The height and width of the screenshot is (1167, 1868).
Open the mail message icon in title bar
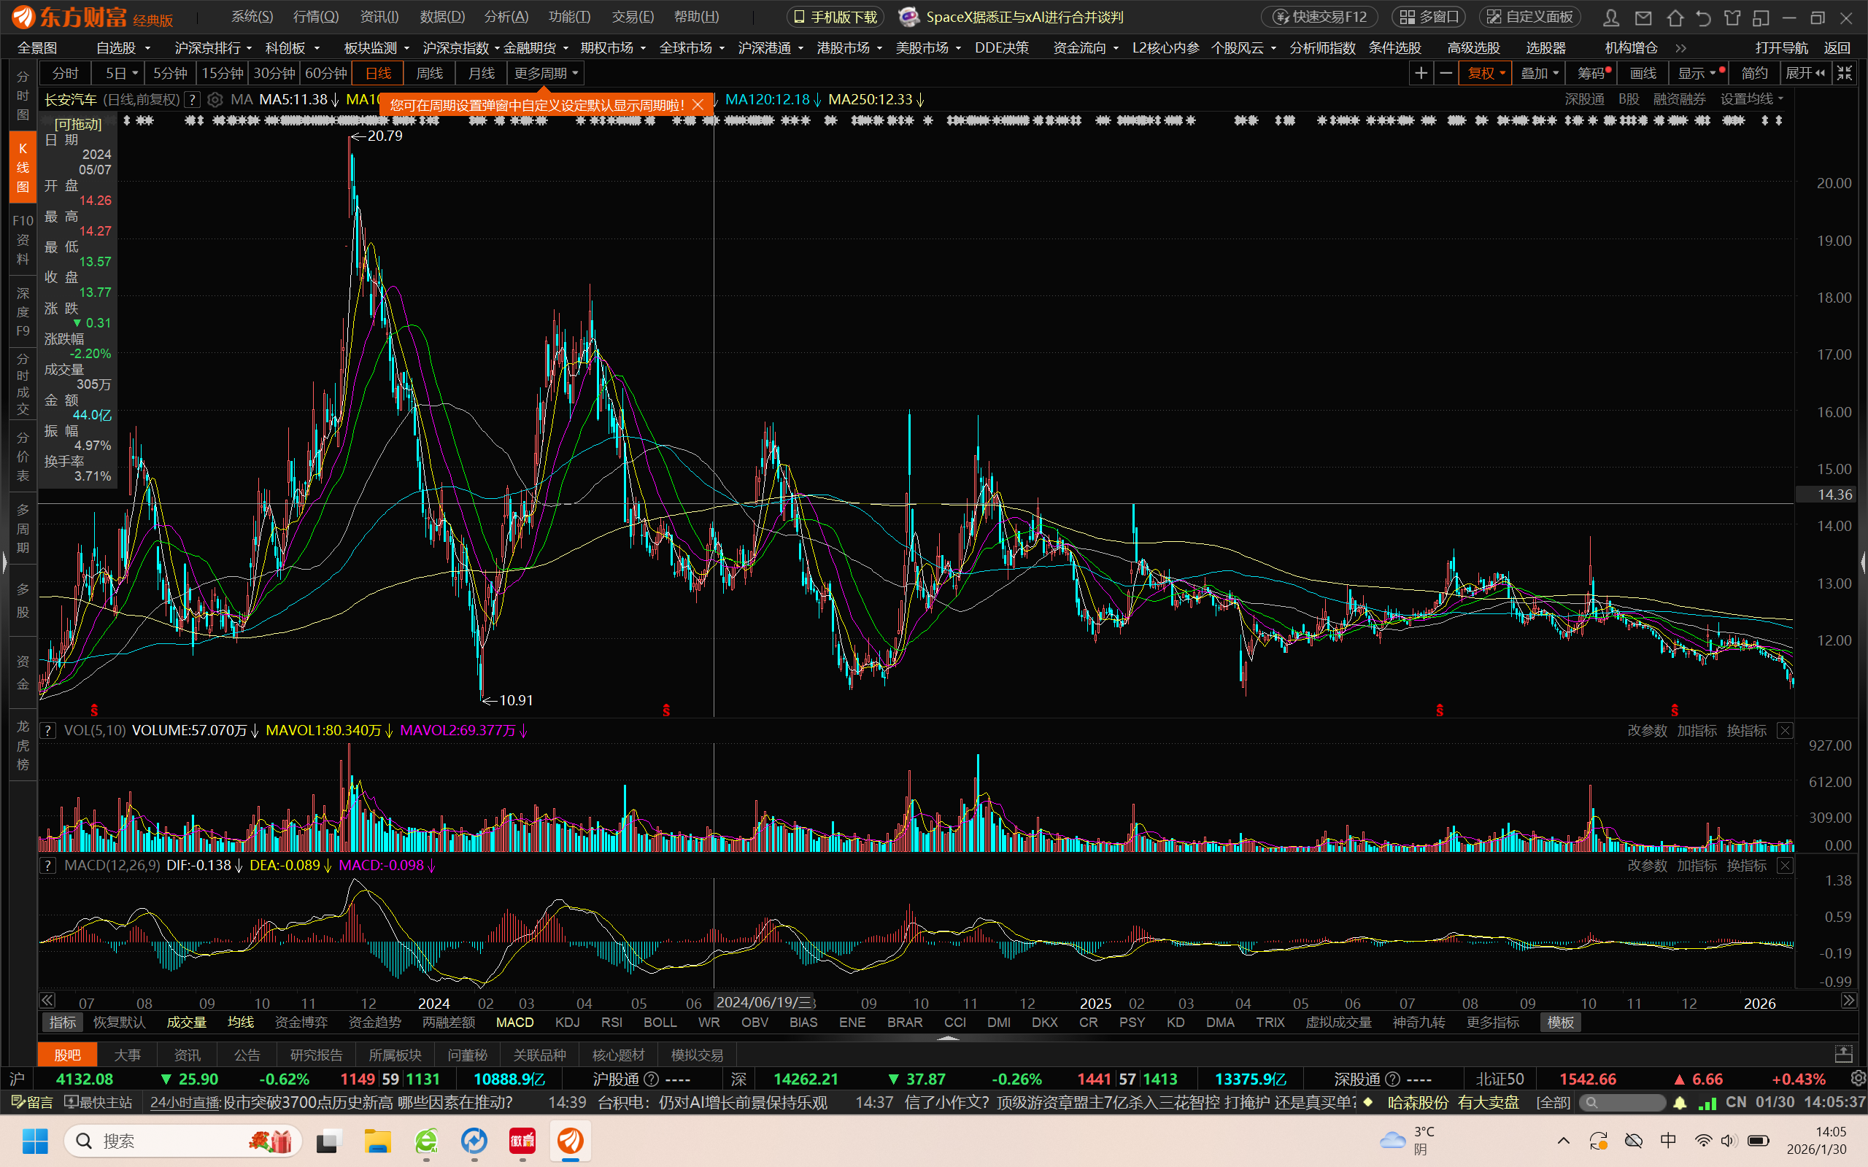tap(1643, 17)
